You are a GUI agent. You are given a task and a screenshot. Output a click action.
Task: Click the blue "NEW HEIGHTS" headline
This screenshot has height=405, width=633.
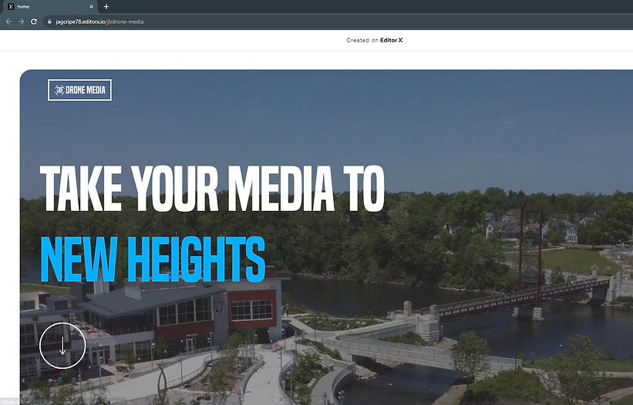tap(153, 259)
